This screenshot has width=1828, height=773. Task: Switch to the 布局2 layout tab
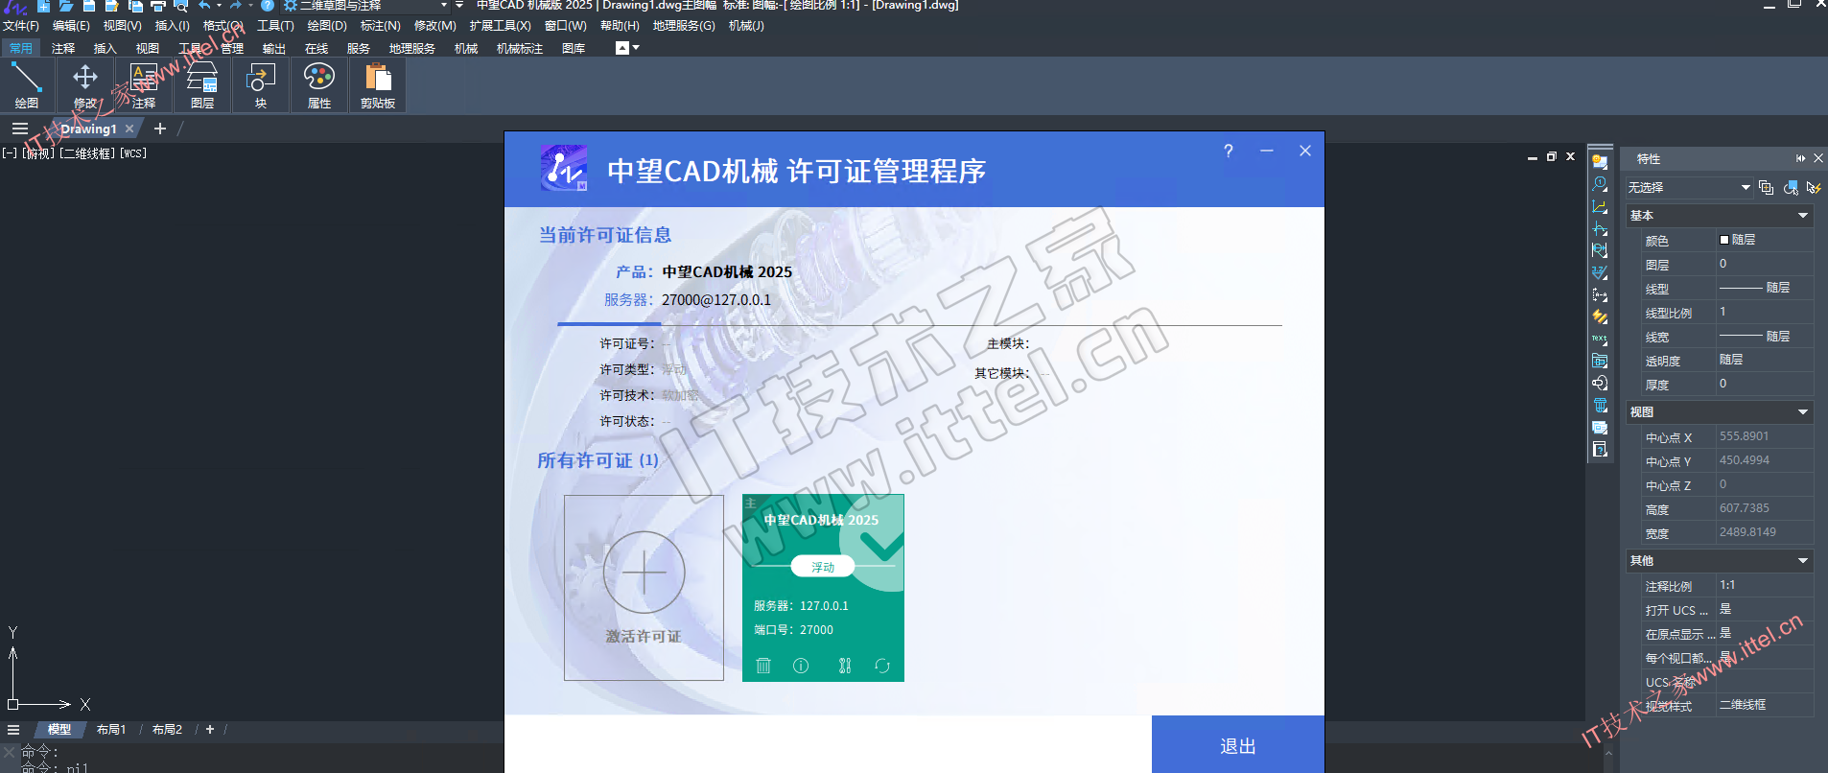tap(167, 730)
